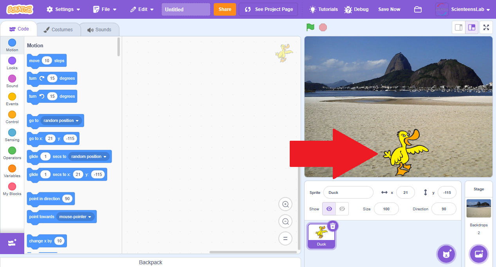Viewport: 496px width, 267px height.
Task: Zoom in on the code workspace
Action: click(x=285, y=204)
